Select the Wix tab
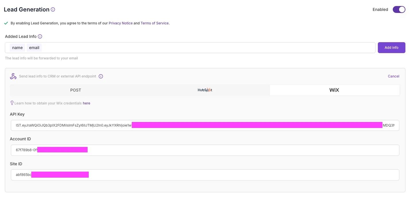The height and width of the screenshot is (198, 410). pyautogui.click(x=334, y=90)
